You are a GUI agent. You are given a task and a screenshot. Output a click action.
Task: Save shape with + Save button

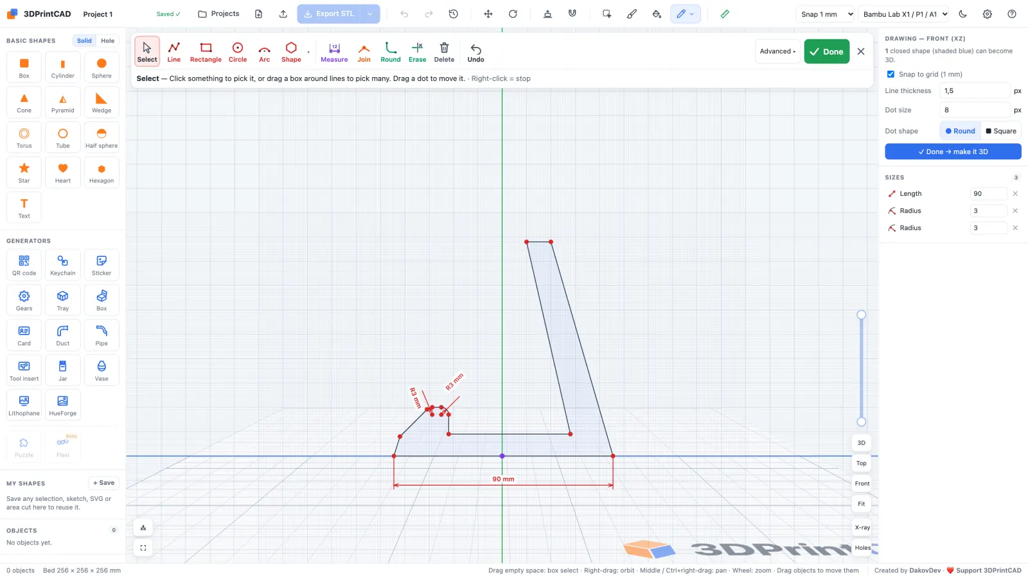pos(103,483)
